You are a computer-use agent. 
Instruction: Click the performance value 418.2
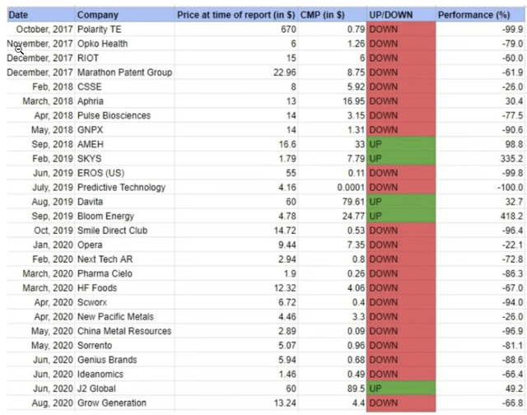(511, 216)
